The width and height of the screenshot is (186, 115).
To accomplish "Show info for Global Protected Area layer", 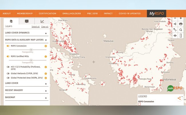I will pos(46,78).
